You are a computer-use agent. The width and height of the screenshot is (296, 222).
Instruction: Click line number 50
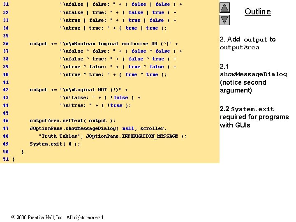(6, 152)
